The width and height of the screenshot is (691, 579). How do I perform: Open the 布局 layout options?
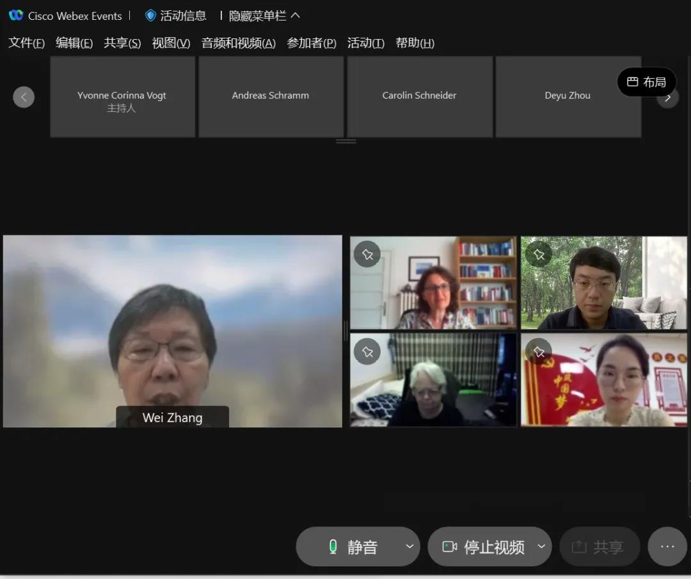coord(646,82)
